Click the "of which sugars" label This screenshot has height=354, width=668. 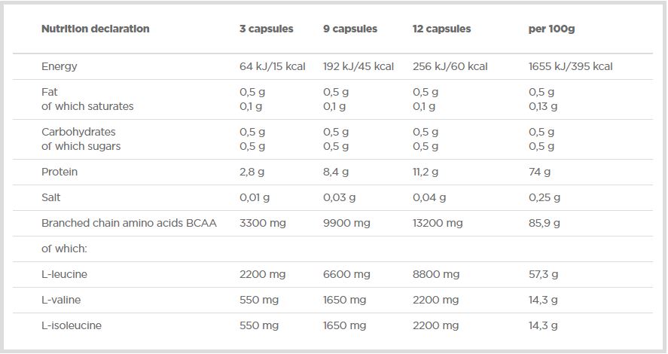[x=81, y=146]
